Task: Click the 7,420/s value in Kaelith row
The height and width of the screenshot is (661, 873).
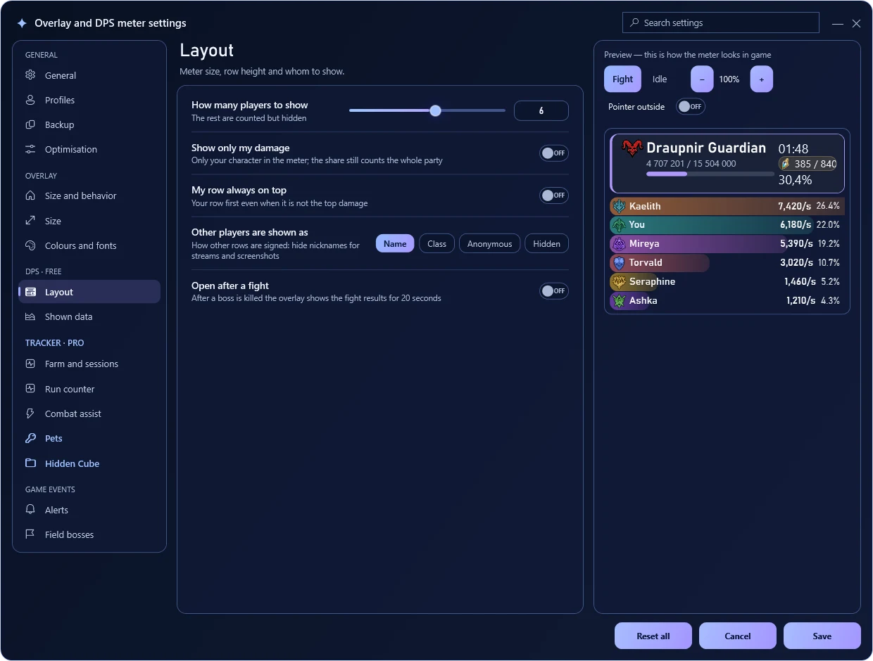Action: click(x=796, y=206)
